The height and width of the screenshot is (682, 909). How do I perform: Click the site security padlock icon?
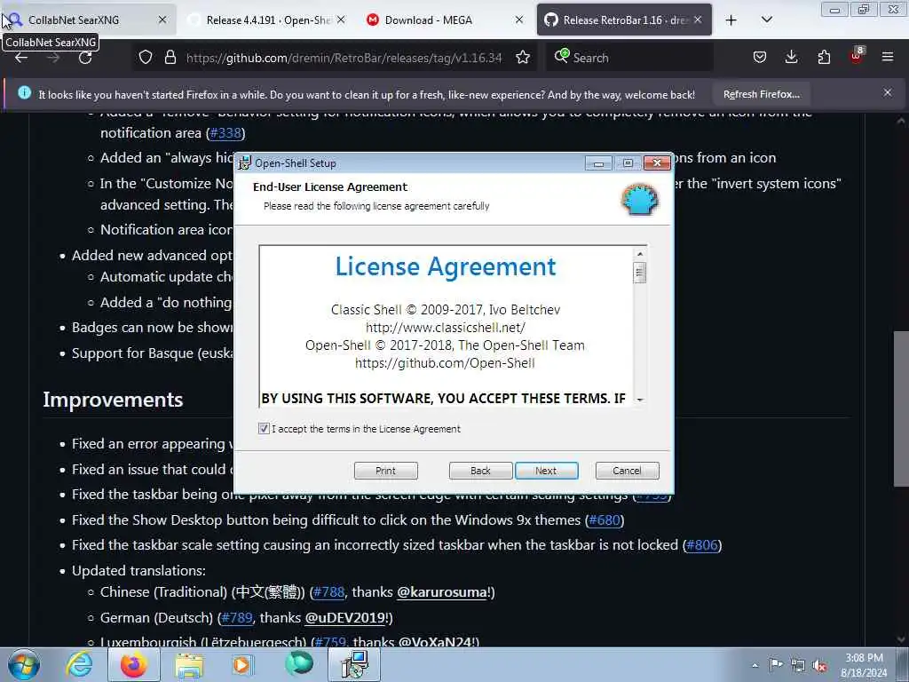(x=170, y=58)
